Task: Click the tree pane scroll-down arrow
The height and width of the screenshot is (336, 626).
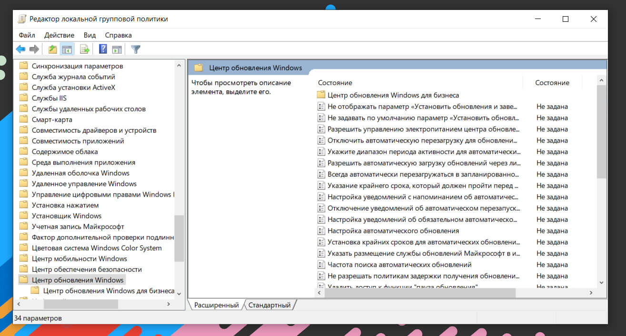Action: (x=179, y=294)
